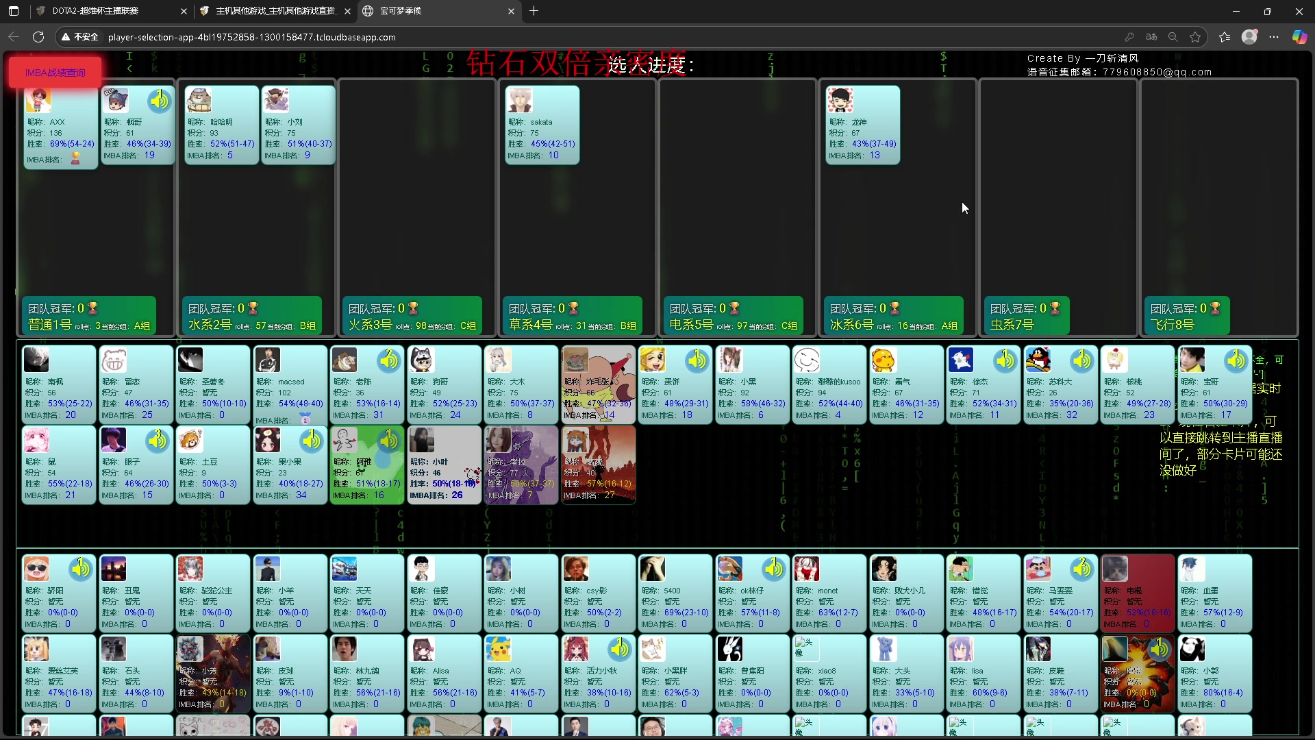Select the 冰系6号 team banner
The width and height of the screenshot is (1315, 740).
[893, 317]
